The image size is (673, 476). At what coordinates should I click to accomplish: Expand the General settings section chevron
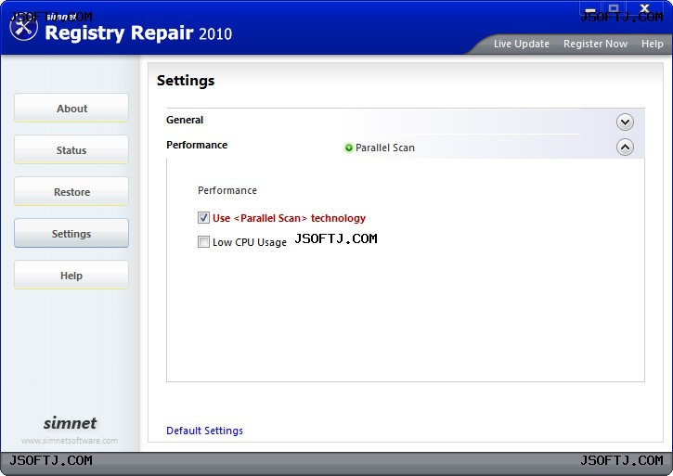pyautogui.click(x=625, y=122)
